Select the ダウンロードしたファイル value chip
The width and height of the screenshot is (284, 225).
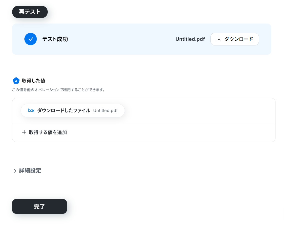click(73, 111)
